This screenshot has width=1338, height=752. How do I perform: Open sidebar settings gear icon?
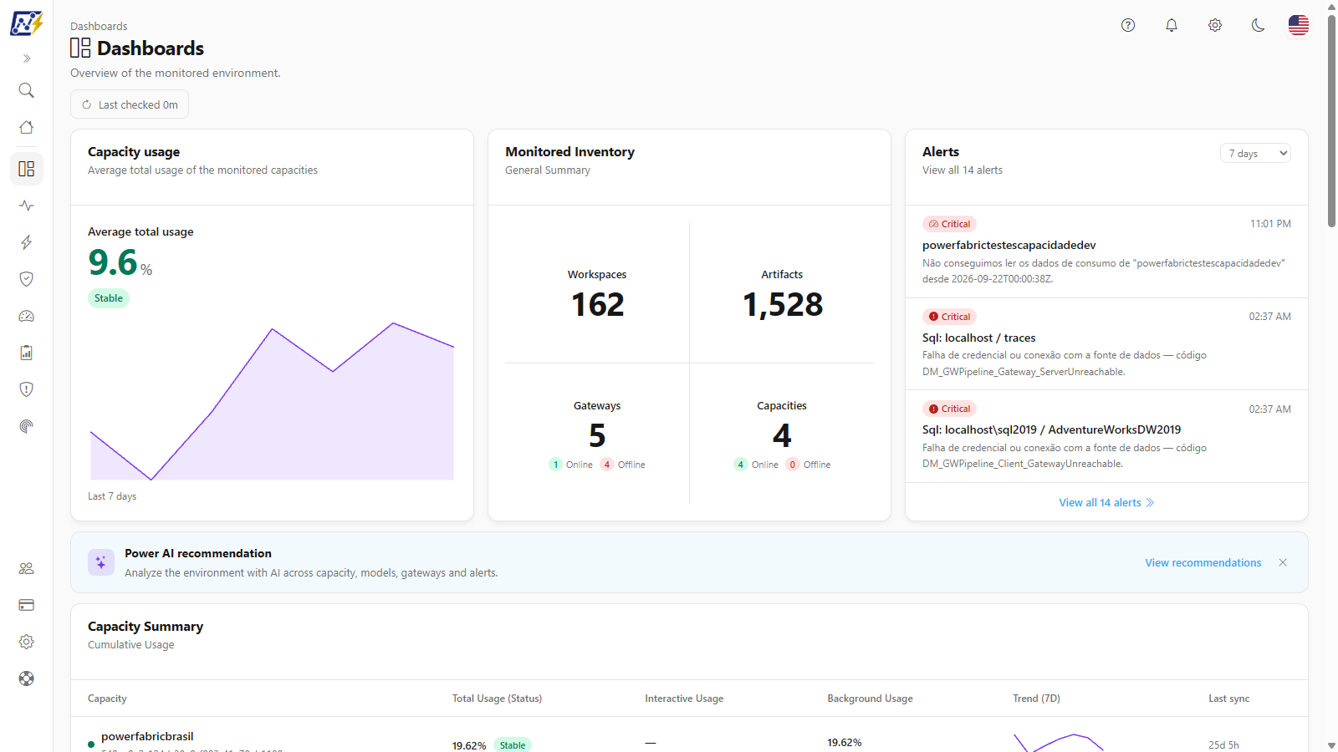[27, 642]
